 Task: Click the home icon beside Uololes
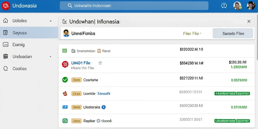tap(6, 21)
